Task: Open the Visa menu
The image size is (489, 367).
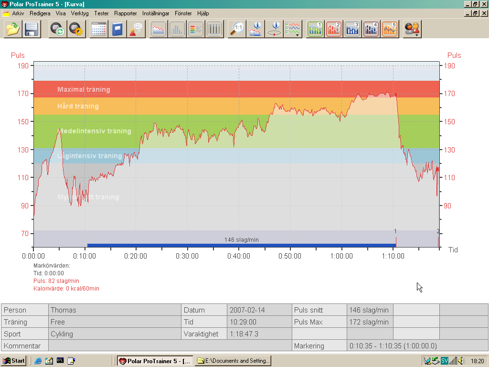Action: (x=61, y=13)
